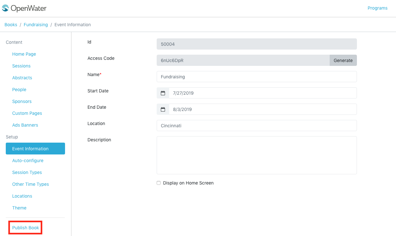Click the Generate access code button
Screen dimensions: 396x236
point(343,60)
